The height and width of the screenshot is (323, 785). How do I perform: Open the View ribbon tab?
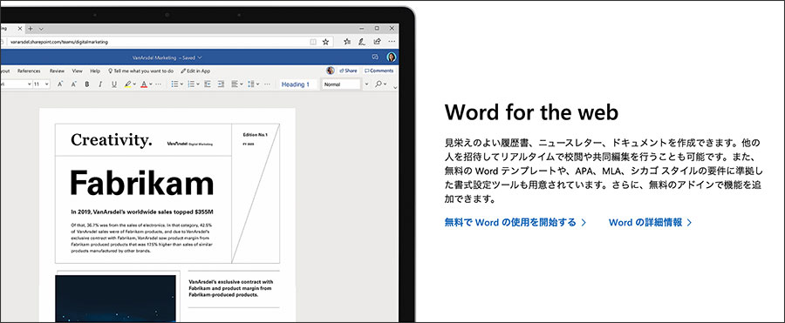point(77,71)
